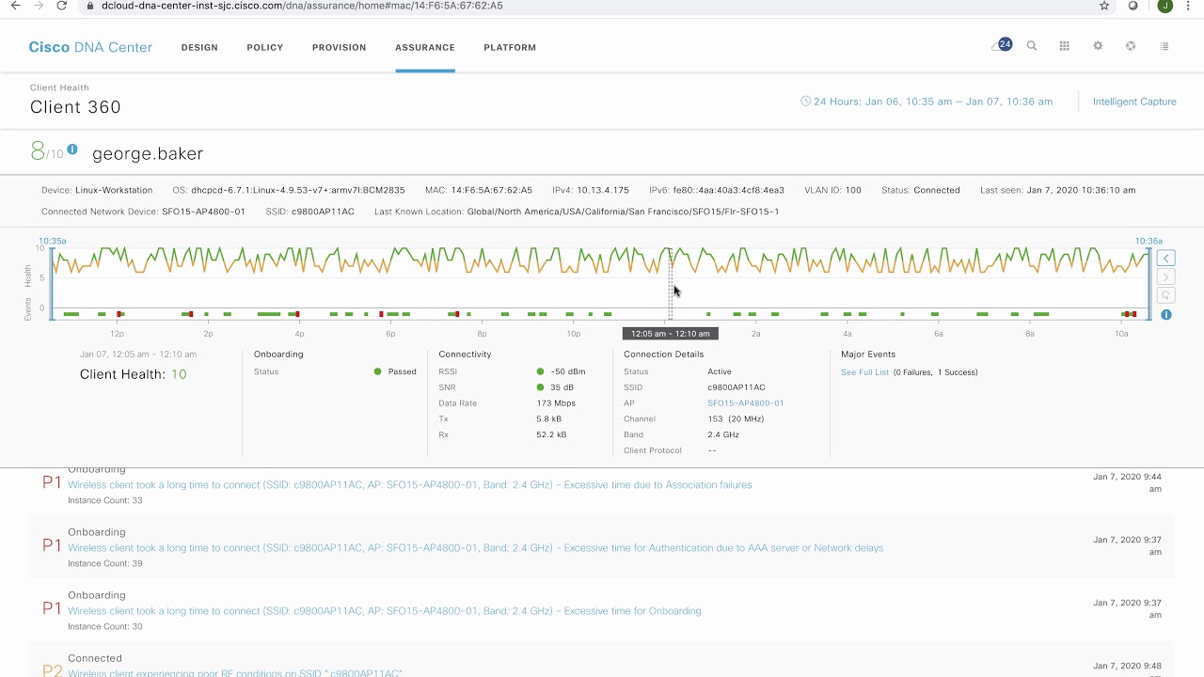Click the right handle of the timeline range at 10:36a

[1149, 282]
